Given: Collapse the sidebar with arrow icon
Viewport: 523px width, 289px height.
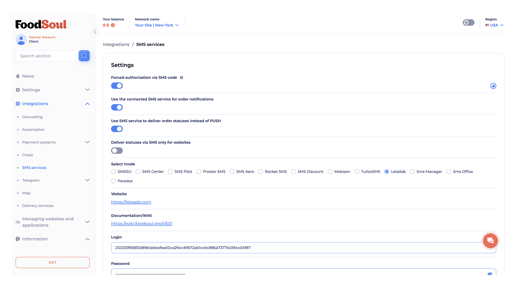Looking at the screenshot, I should 95,32.
